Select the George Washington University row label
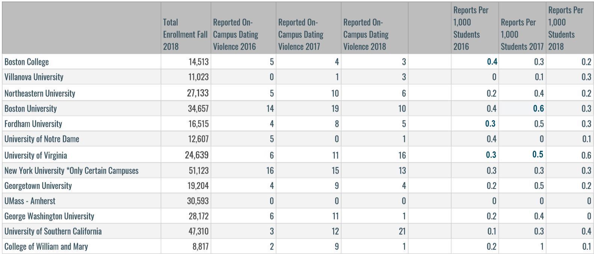 point(49,216)
